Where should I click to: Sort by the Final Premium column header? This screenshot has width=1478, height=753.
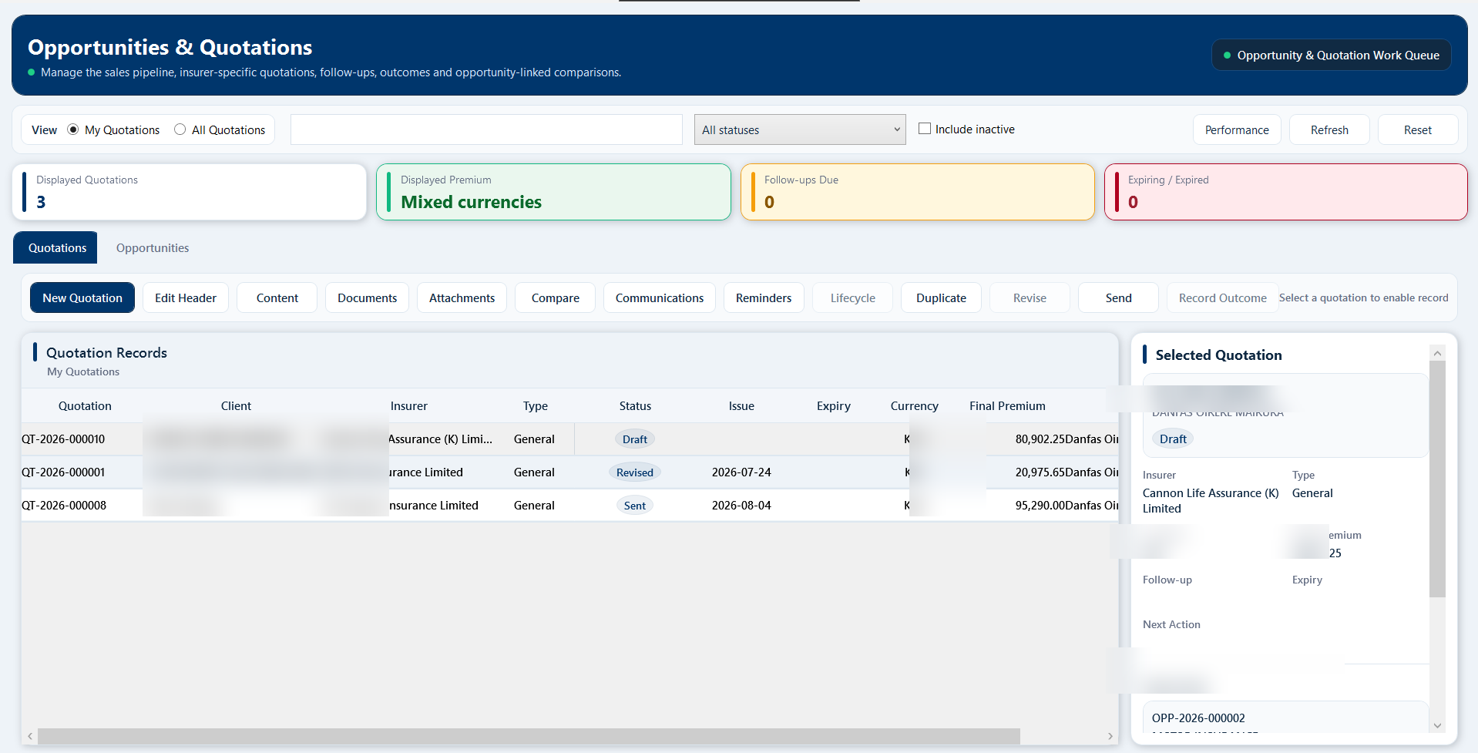tap(1007, 405)
